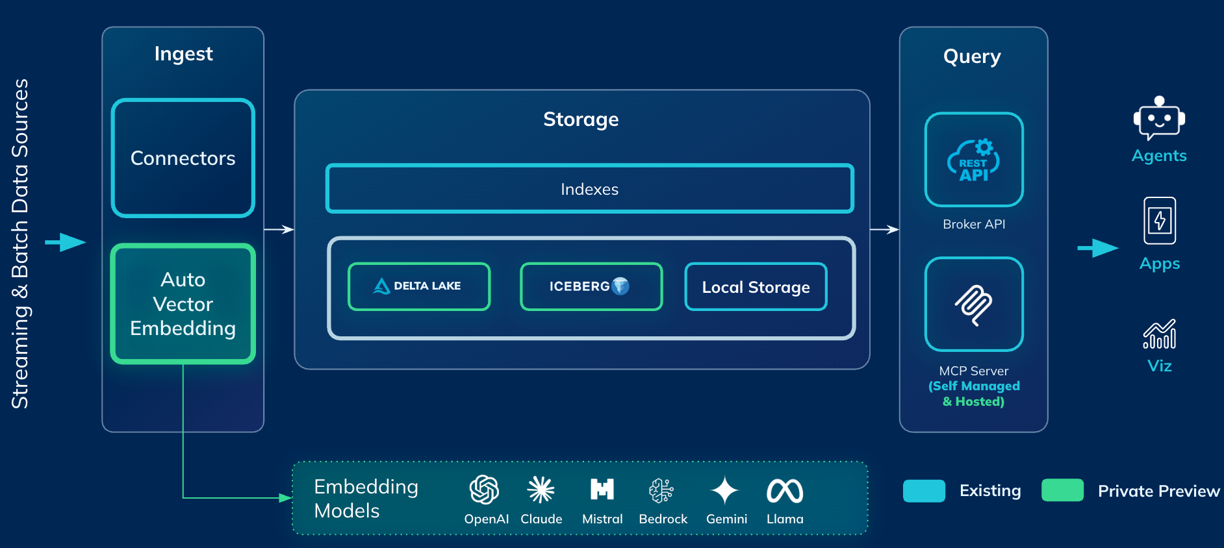Click the Viz chart icon
This screenshot has height=548, width=1224.
[x=1160, y=334]
